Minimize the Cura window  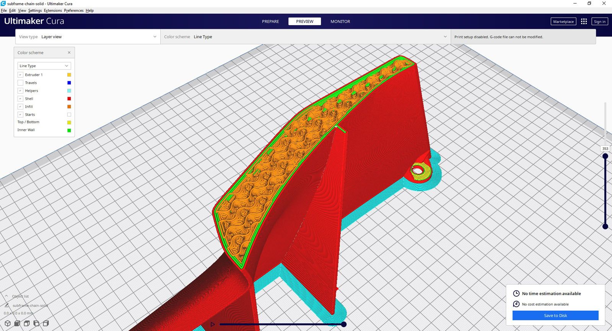[575, 3]
